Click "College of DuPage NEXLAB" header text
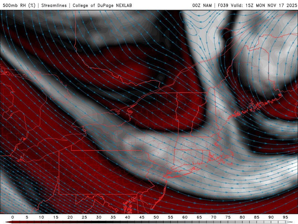 pos(102,5)
